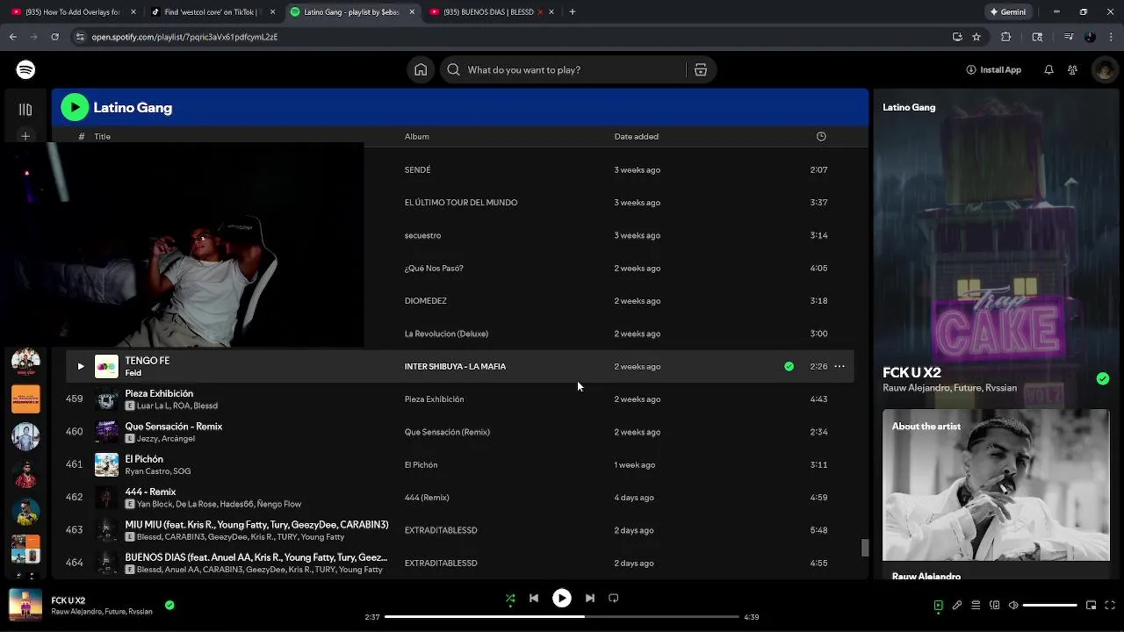Open the Chrome extensions puzzle icon
Screen dimensions: 1124x632
(1006, 37)
